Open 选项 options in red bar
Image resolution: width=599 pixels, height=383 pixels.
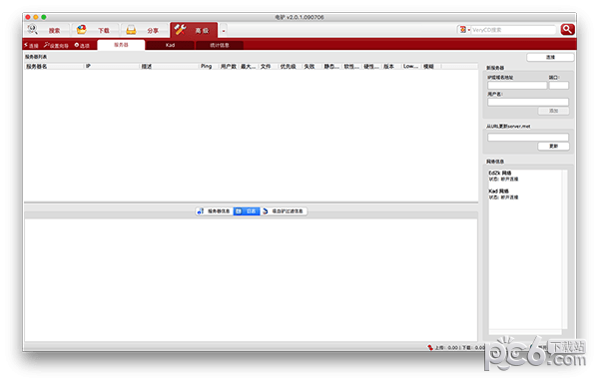82,46
